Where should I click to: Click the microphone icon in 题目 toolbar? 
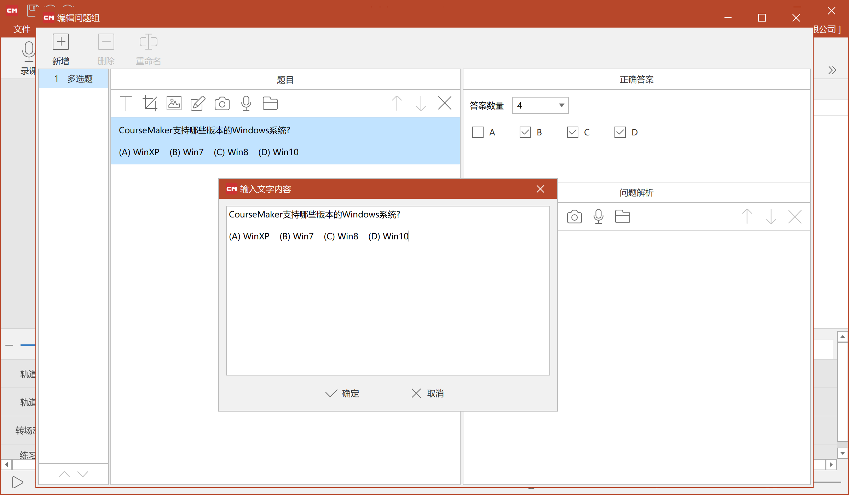[246, 104]
